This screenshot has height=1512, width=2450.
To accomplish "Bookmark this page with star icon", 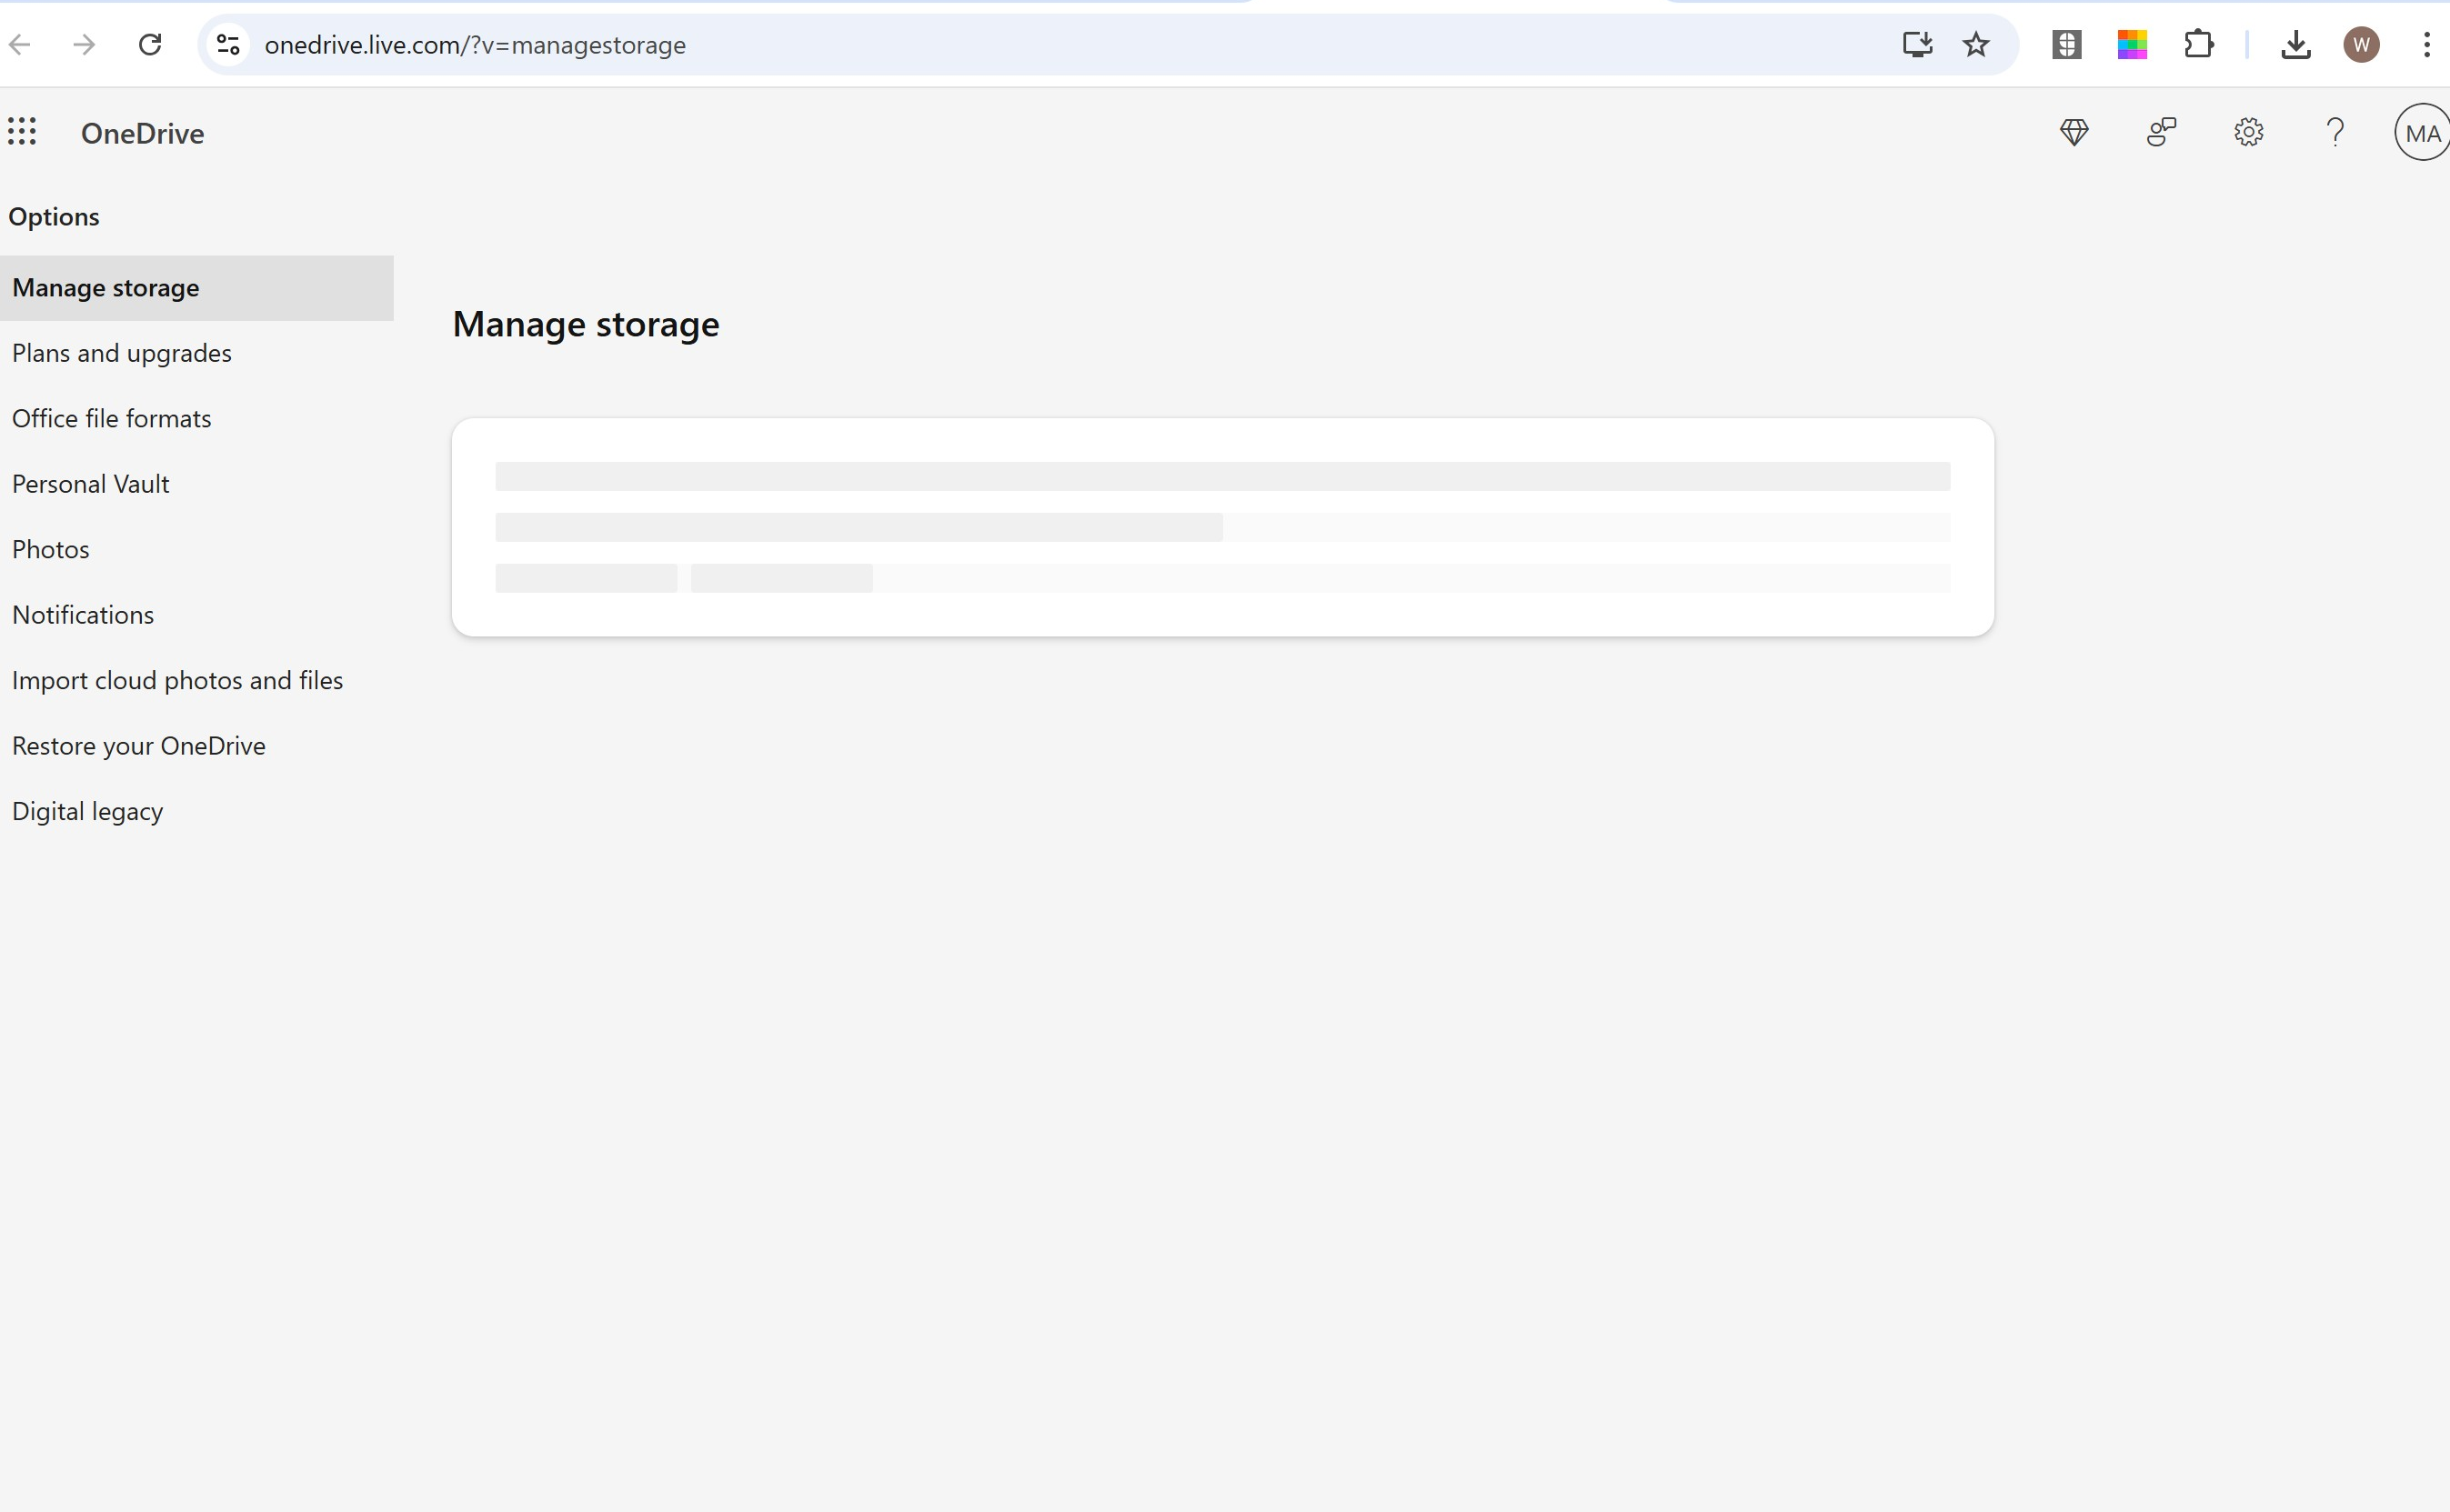I will pyautogui.click(x=1976, y=45).
